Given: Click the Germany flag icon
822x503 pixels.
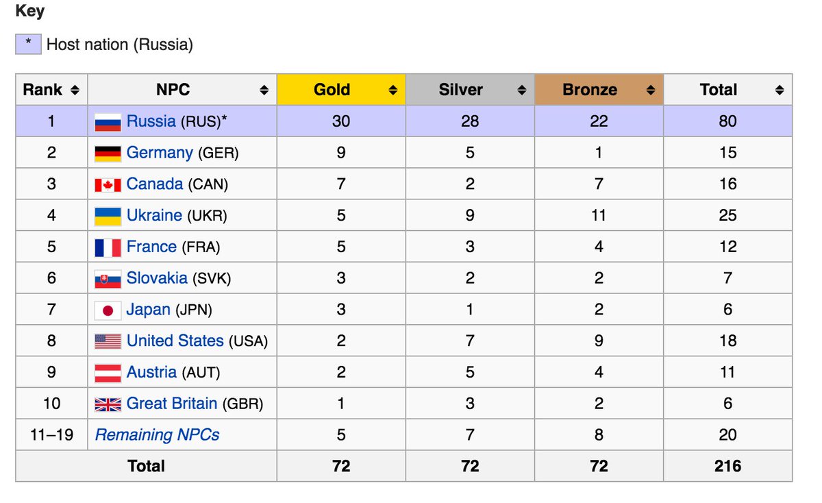Looking at the screenshot, I should 108,154.
